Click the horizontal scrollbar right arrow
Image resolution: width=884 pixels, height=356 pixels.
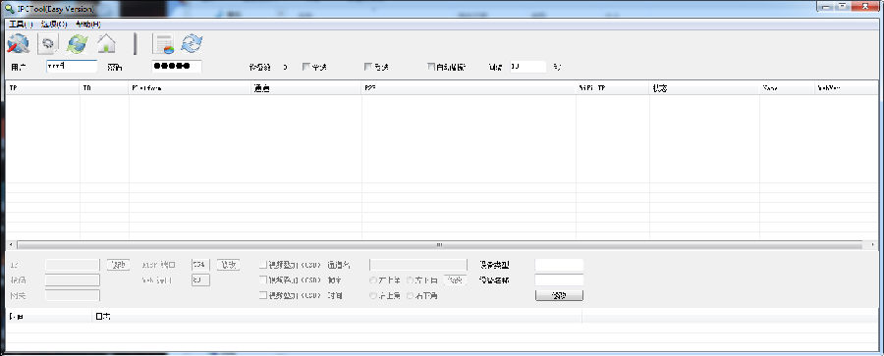pos(873,244)
